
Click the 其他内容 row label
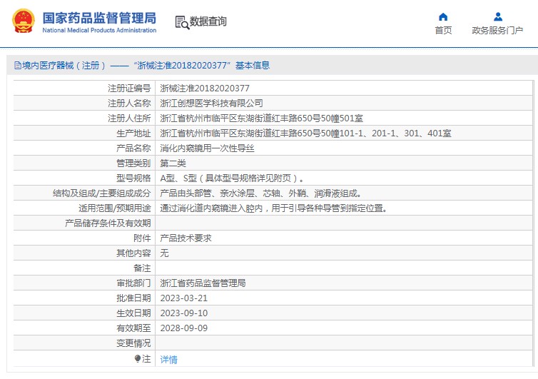133,253
